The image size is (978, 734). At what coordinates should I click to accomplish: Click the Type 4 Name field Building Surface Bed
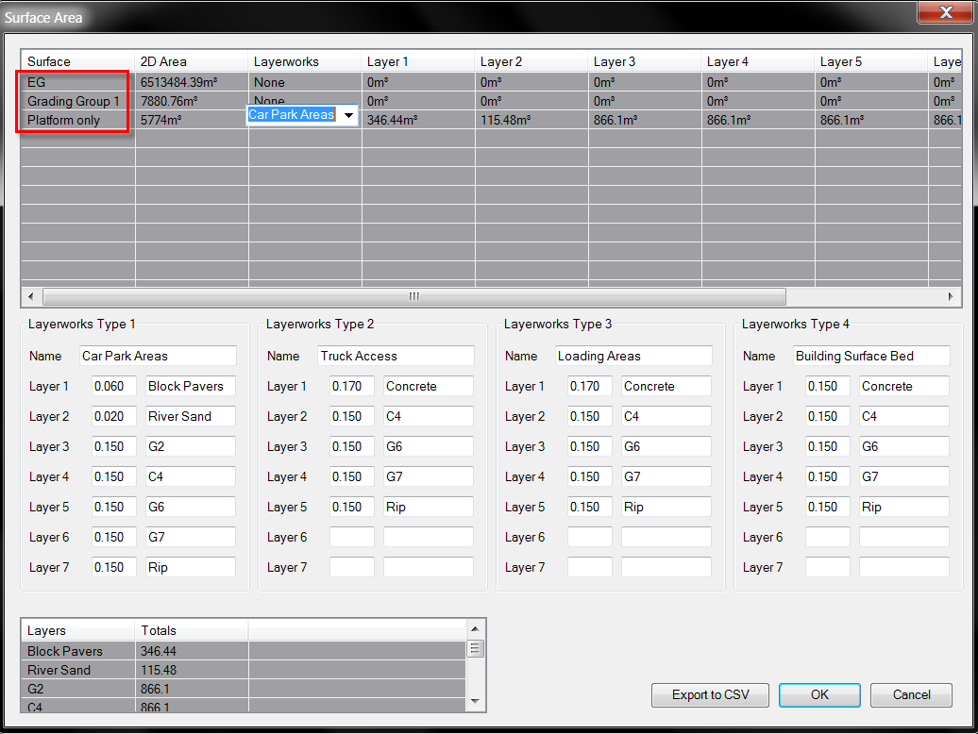pyautogui.click(x=871, y=356)
